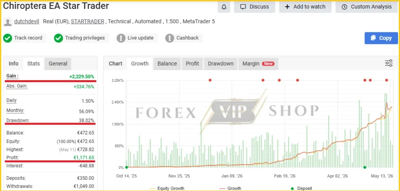The image size is (400, 191).
Task: Click the Profit stat label
Action: coord(13,158)
